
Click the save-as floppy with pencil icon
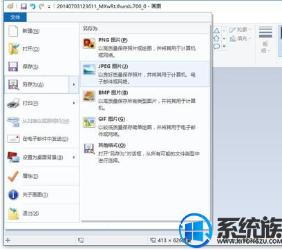point(13,84)
